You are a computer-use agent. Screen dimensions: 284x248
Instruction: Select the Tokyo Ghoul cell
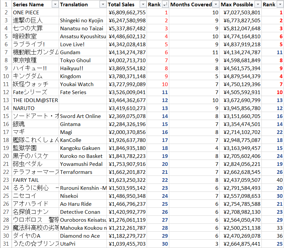tap(83, 61)
